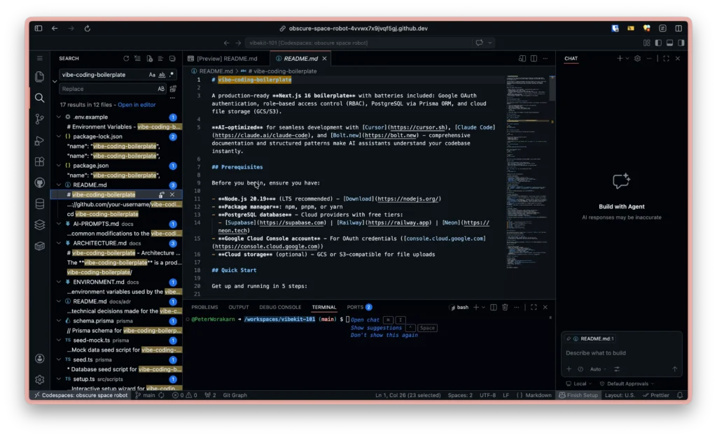Switch to the OUTPUT panel tab
Viewport: 717px width, 437px height.
click(x=238, y=308)
